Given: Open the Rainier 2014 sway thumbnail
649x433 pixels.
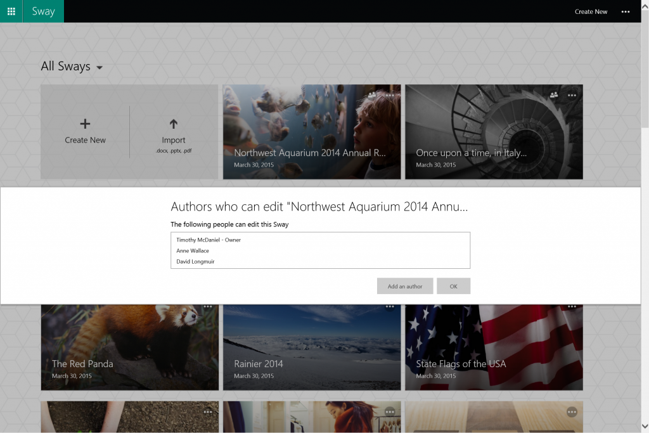Looking at the screenshot, I should [311, 347].
